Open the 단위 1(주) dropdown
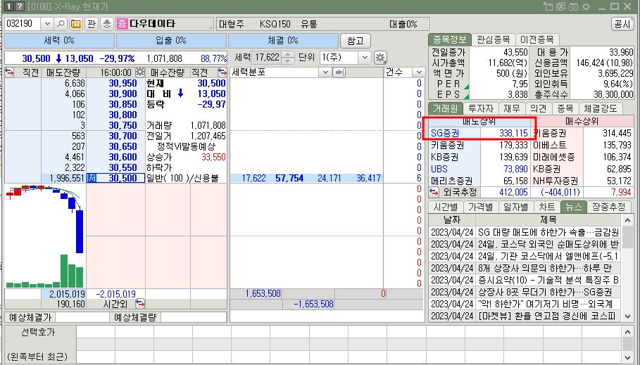 (365, 58)
